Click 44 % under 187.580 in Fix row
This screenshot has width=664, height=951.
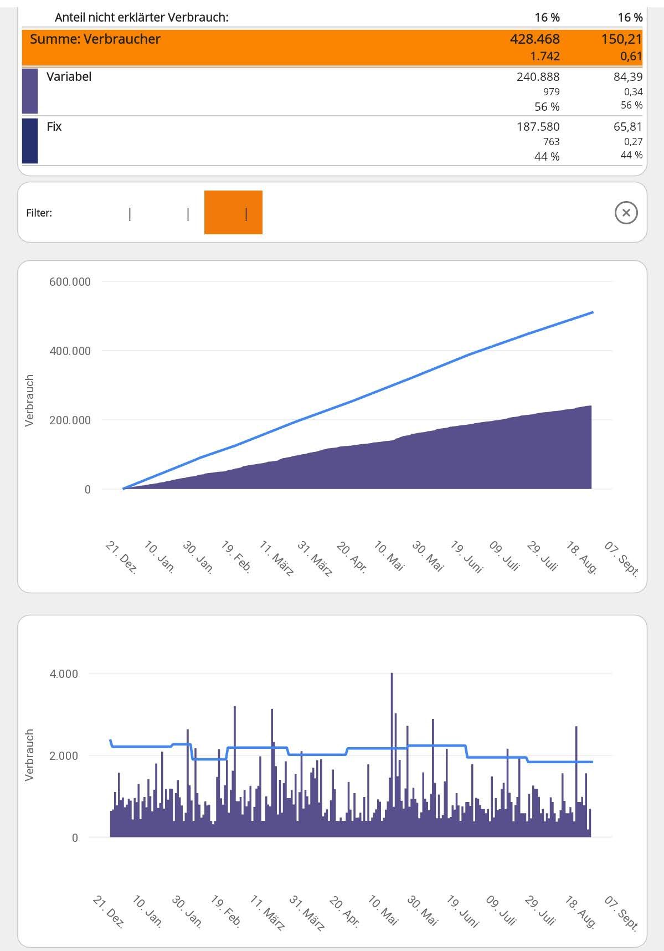(547, 157)
